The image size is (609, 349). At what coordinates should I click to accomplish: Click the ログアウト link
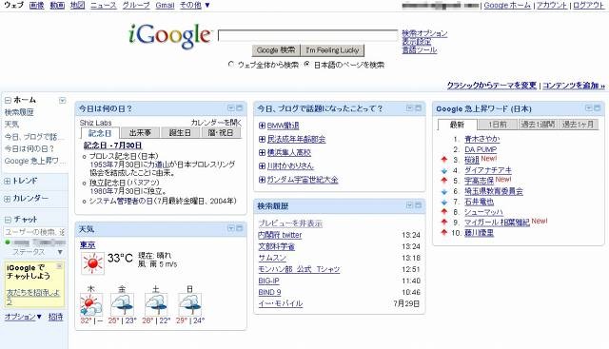pyautogui.click(x=588, y=5)
